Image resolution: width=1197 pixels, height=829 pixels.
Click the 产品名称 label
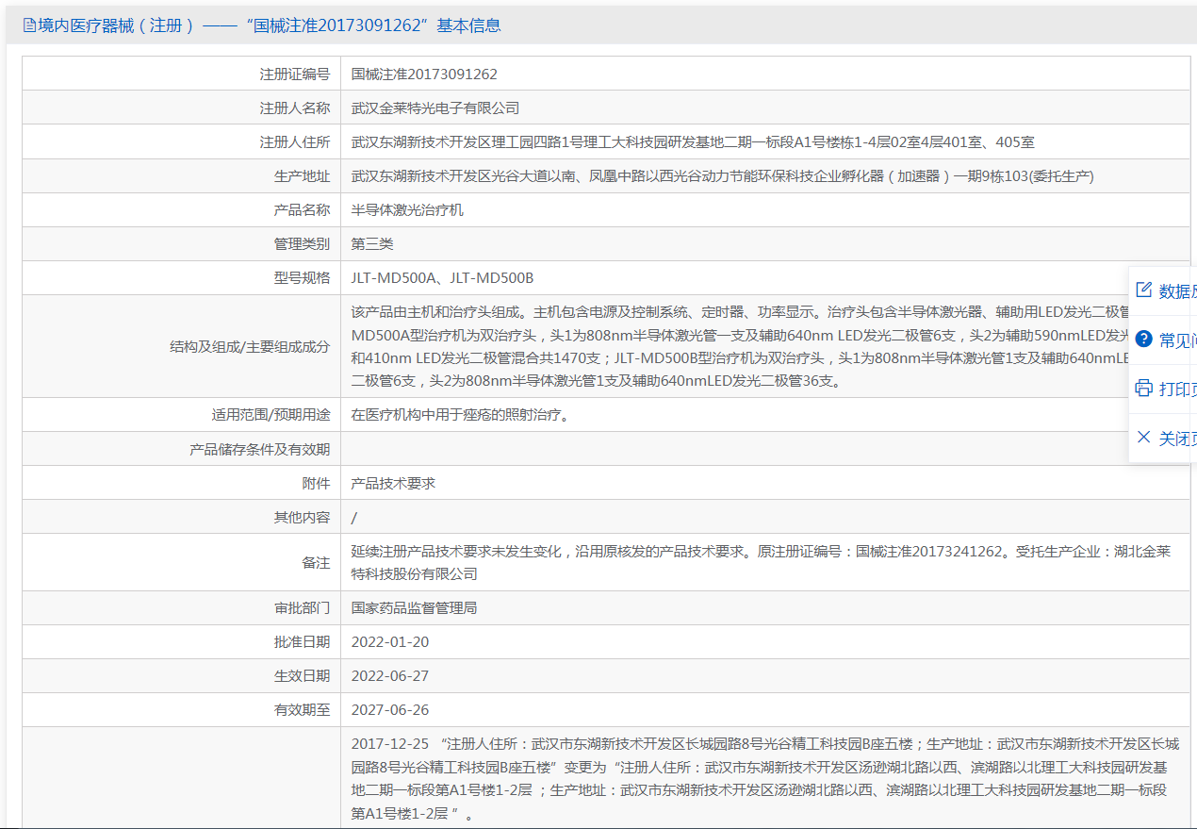point(302,210)
